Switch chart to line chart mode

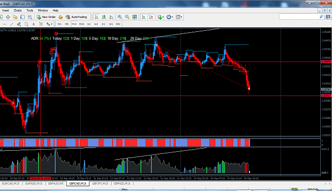pos(111,17)
